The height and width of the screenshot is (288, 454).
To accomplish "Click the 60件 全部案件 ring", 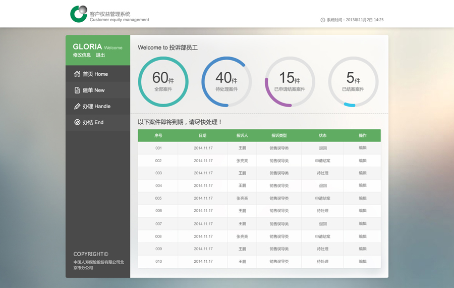I will (163, 81).
